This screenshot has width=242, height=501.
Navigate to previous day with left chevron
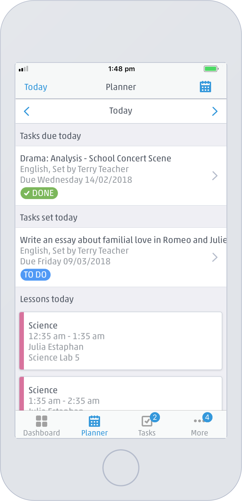click(26, 111)
